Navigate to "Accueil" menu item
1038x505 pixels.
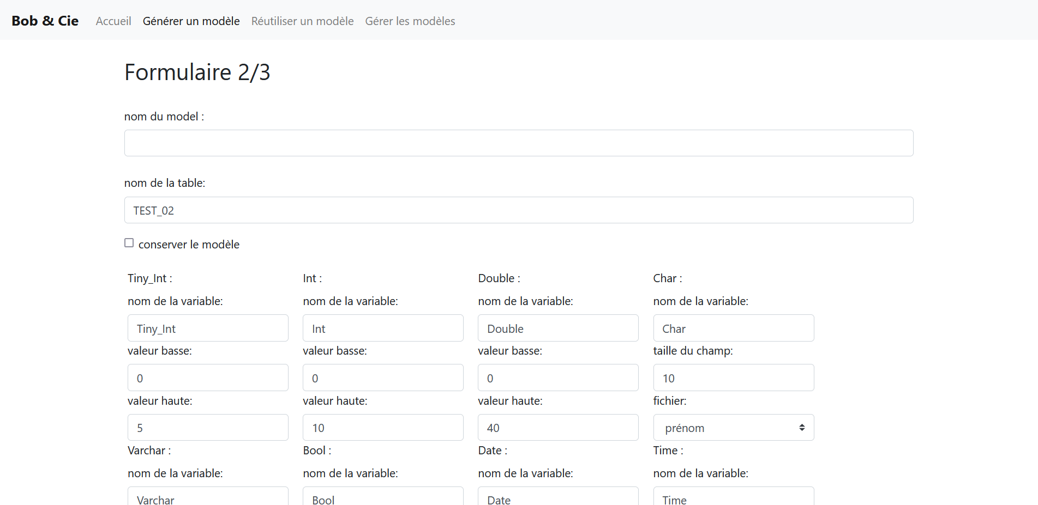[113, 21]
